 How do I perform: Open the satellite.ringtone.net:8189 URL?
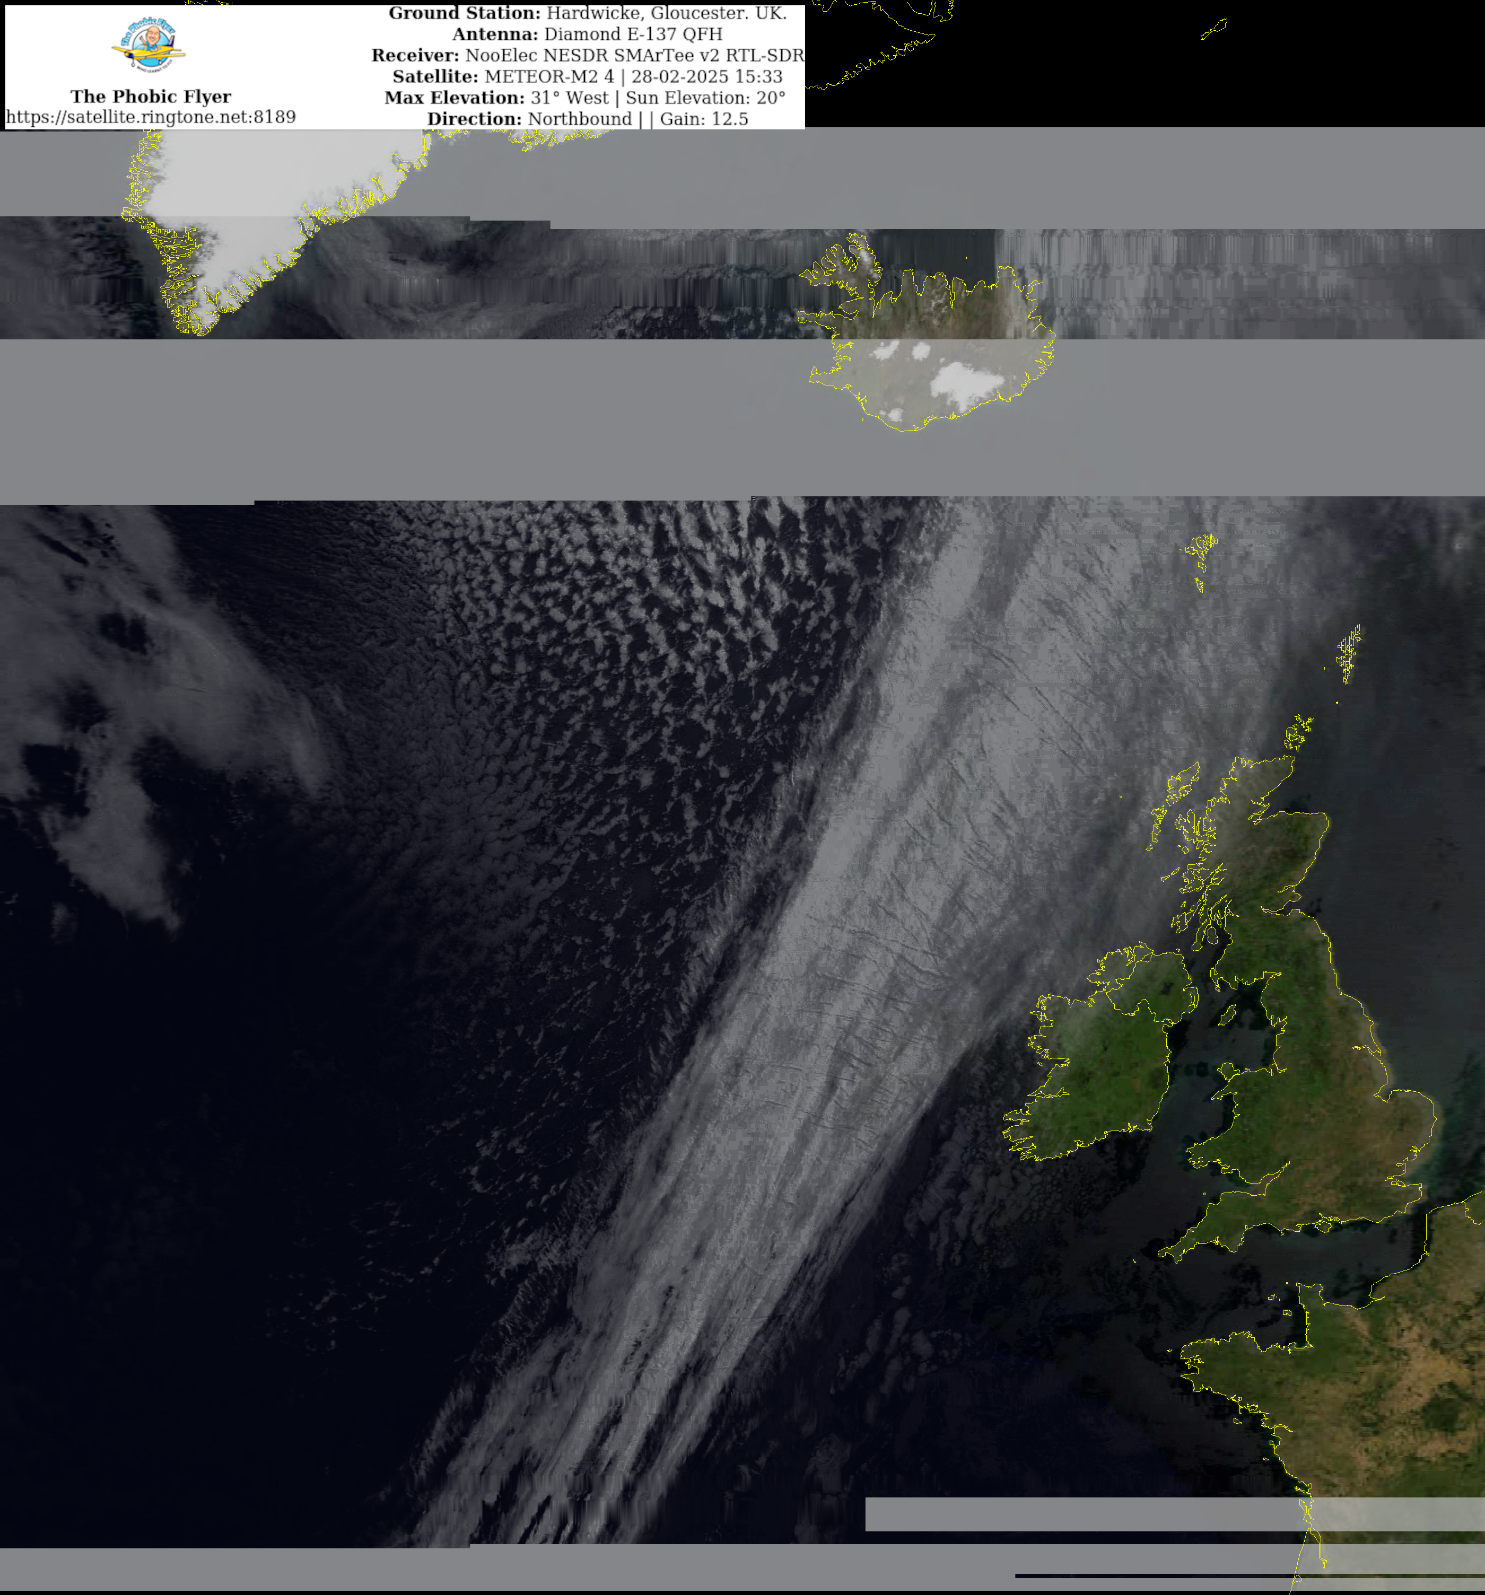point(151,117)
